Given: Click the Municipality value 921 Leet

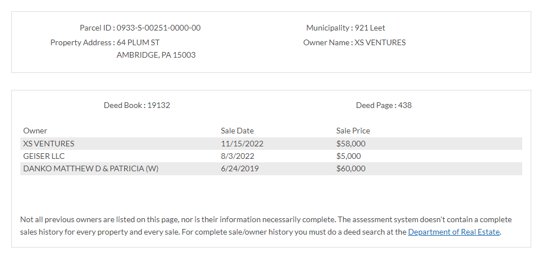Looking at the screenshot, I should pos(370,28).
